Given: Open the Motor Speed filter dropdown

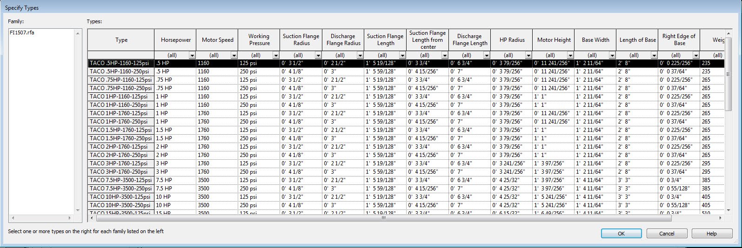Looking at the screenshot, I should (234, 55).
